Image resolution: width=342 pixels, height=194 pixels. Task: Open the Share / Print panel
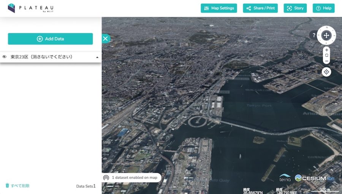point(260,8)
